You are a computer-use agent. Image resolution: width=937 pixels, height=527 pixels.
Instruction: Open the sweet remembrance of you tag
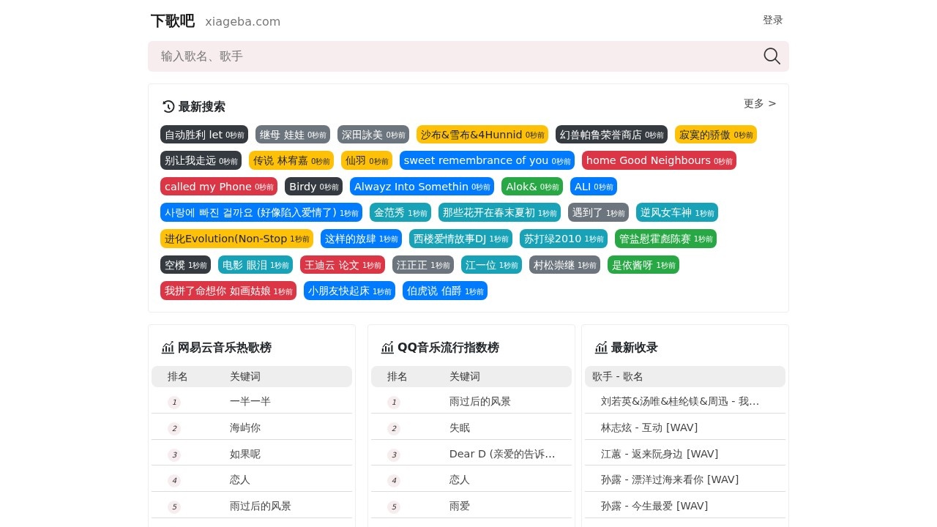click(488, 160)
